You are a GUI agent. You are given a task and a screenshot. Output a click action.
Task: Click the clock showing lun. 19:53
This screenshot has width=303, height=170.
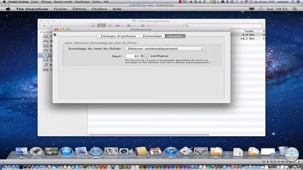coord(277,9)
